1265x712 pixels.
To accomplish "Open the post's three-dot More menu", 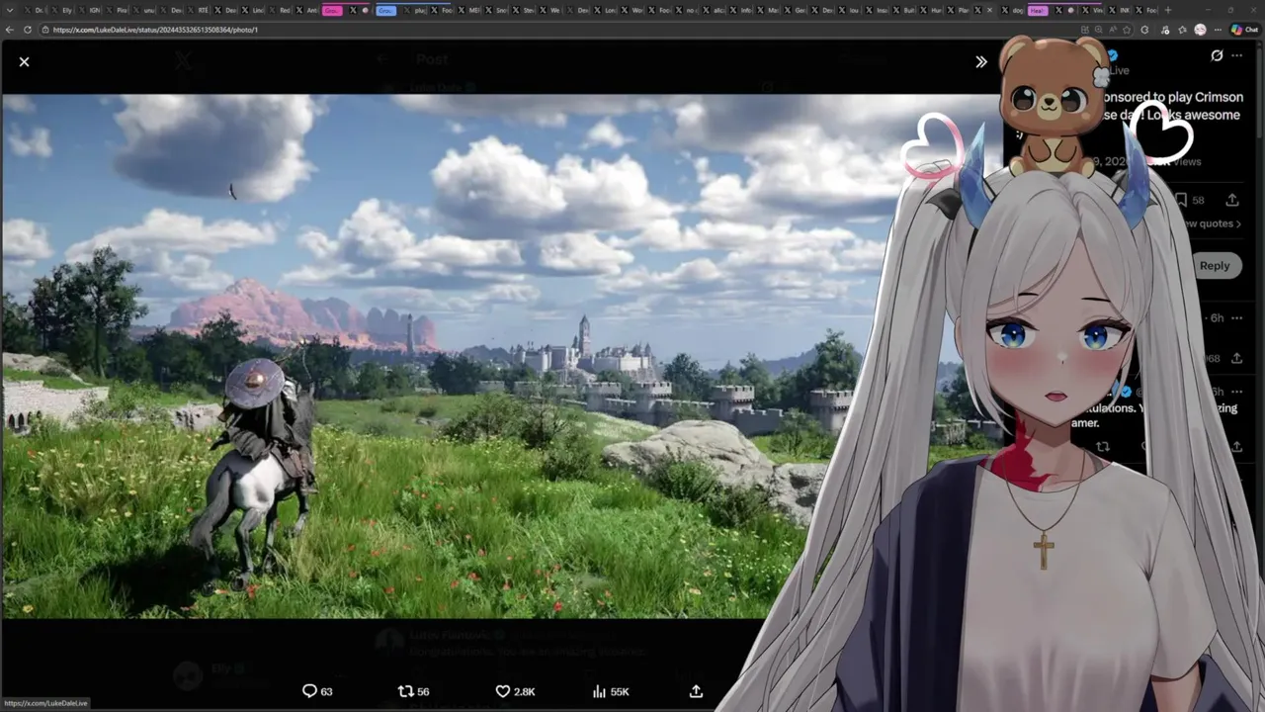I will (x=1237, y=55).
